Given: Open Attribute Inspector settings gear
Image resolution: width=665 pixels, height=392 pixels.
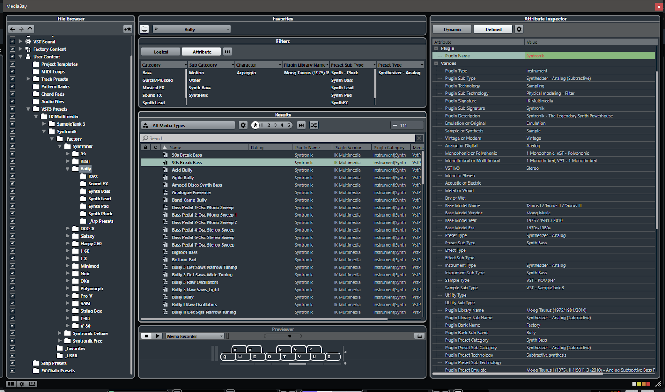Looking at the screenshot, I should pos(519,29).
